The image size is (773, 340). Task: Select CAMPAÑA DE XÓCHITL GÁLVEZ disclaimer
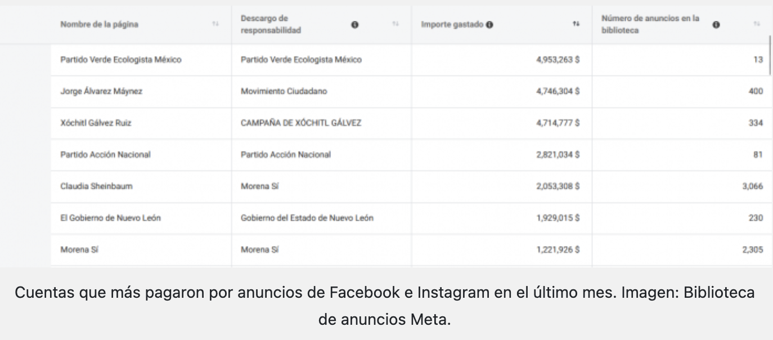[x=301, y=123]
